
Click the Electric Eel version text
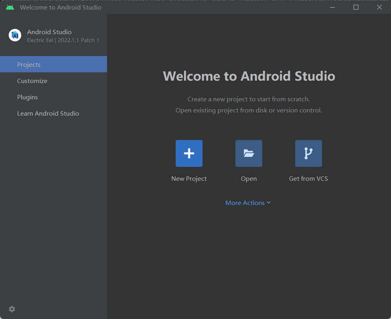click(63, 40)
